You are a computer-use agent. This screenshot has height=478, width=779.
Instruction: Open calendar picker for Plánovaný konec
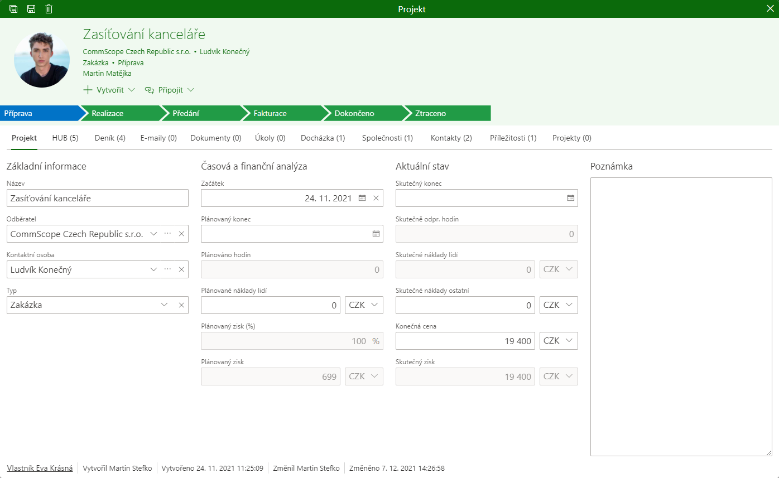click(x=376, y=234)
